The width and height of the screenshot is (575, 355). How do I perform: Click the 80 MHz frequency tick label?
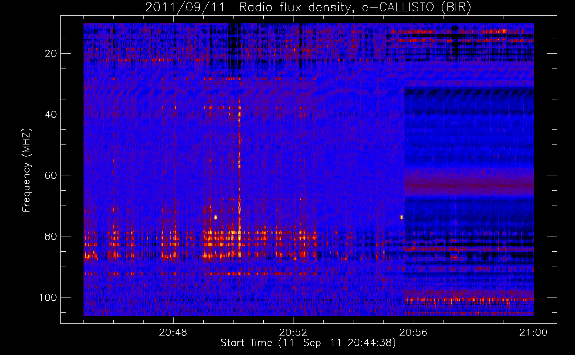click(x=51, y=236)
